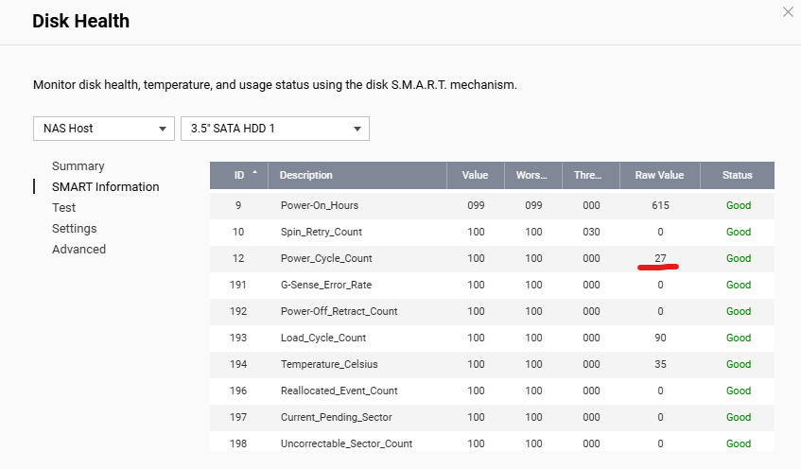The height and width of the screenshot is (469, 801).
Task: Select the Spin_Retry_Count row
Action: click(322, 232)
